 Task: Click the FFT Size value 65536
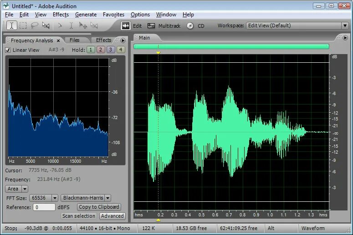click(39, 198)
